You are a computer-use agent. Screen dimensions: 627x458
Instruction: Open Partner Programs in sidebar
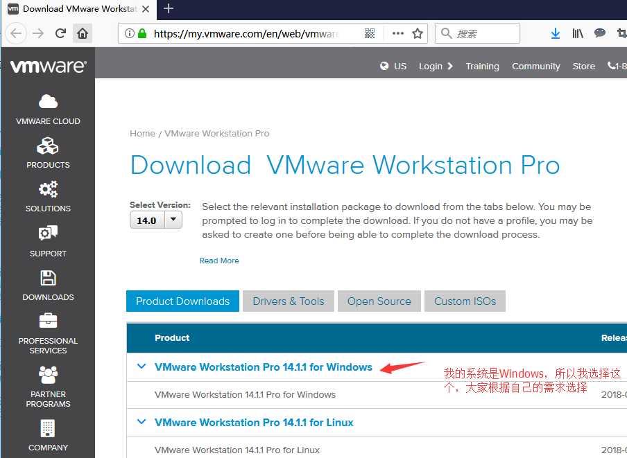tap(48, 387)
